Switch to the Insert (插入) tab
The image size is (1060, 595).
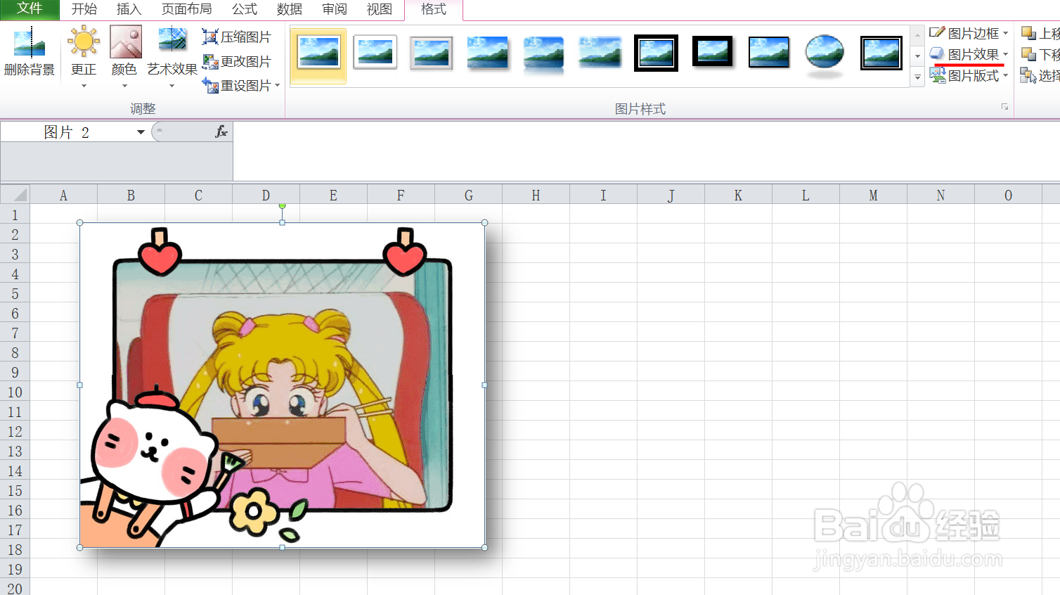[x=129, y=9]
